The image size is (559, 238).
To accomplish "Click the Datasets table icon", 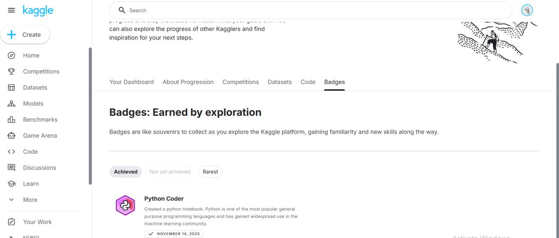I will [12, 87].
